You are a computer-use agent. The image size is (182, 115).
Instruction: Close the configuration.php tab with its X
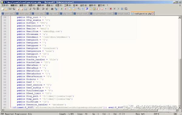[x=152, y=14]
